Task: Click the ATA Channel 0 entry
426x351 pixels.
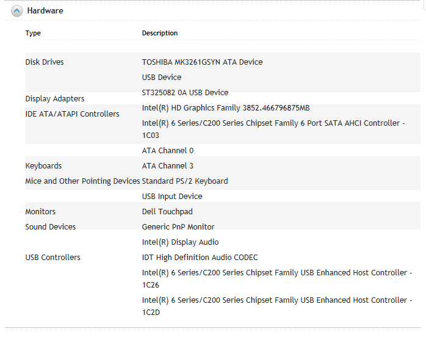Action: 168,151
